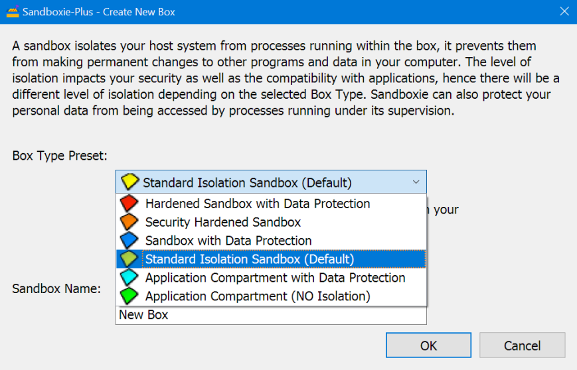
Task: Click the Sandboxie-Plus title bar icon
Action: 11,12
